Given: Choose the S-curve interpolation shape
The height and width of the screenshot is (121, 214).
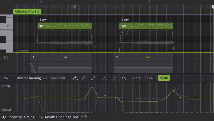Looking at the screenshot, I should click(114, 78).
